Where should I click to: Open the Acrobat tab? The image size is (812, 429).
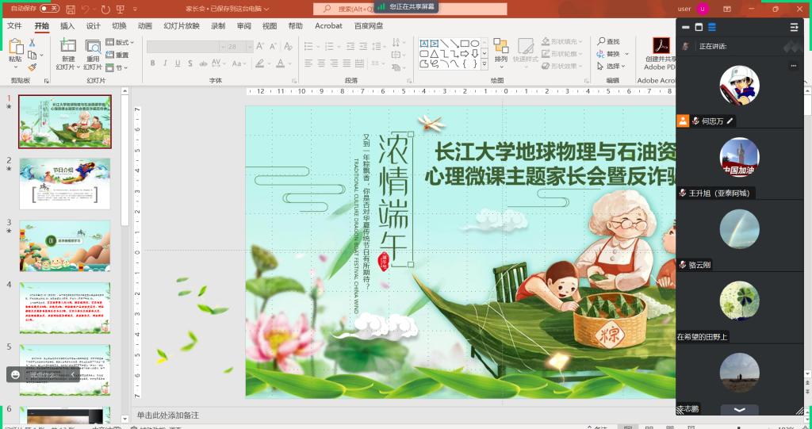point(328,26)
